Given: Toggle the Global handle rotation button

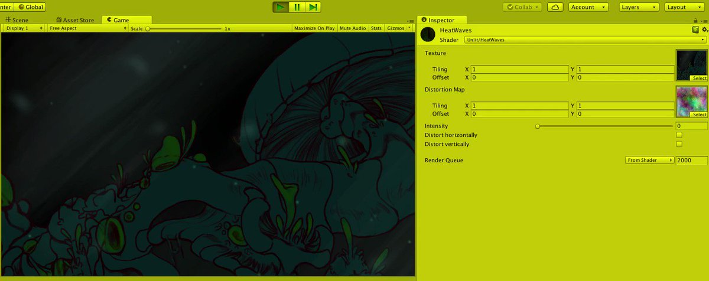Looking at the screenshot, I should (30, 7).
